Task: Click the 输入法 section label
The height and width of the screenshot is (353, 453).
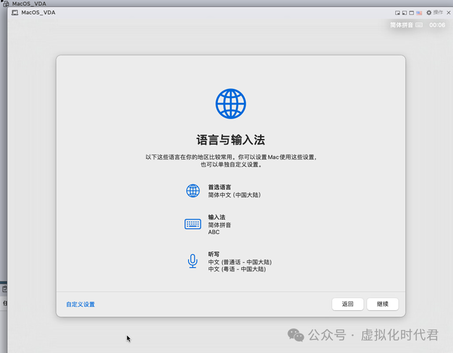Action: coord(217,217)
